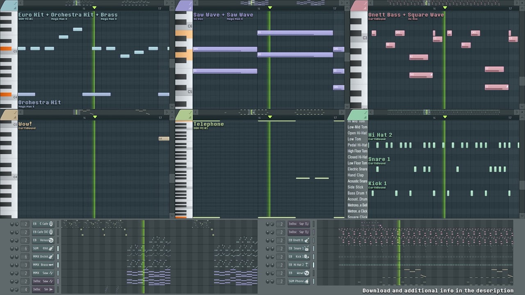
Task: Toggle select LED for MMX Orchit channel
Action: coord(58,256)
